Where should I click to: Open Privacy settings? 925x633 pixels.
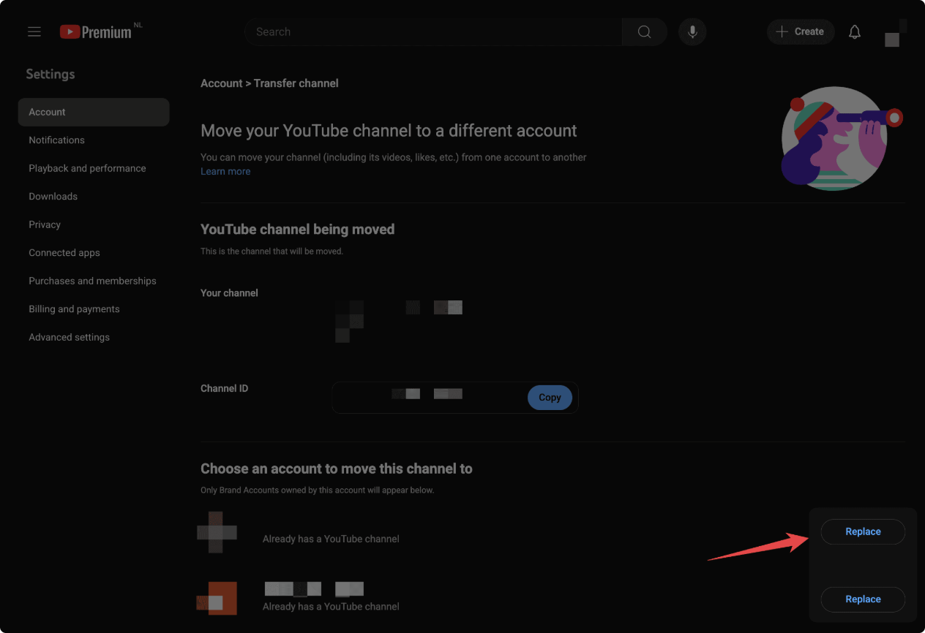coord(45,224)
